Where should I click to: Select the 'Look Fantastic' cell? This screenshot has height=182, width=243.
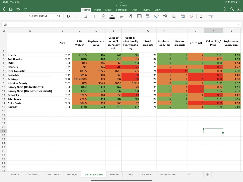pos(30,71)
